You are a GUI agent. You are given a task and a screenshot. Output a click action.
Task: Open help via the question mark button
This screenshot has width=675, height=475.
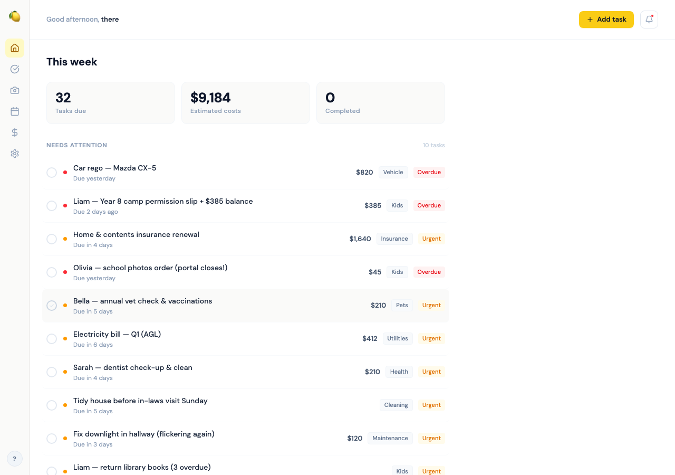pos(15,459)
